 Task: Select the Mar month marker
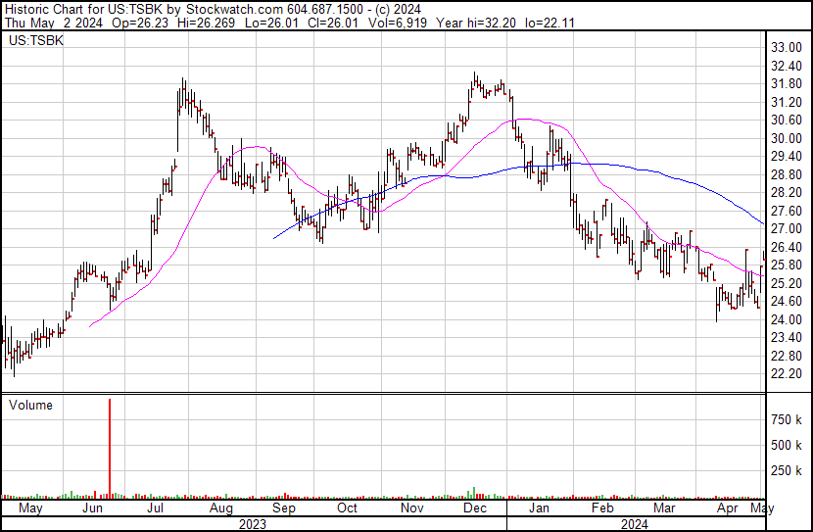(x=665, y=508)
